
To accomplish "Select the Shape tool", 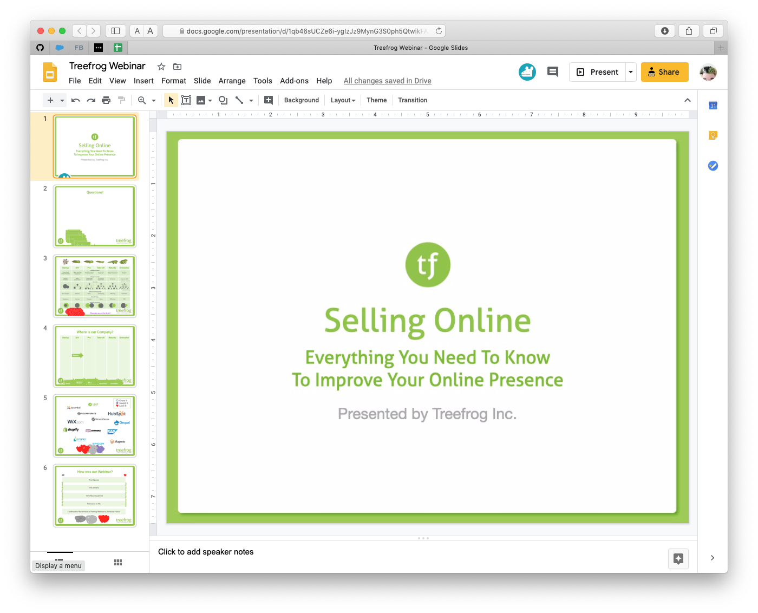I will (x=223, y=100).
